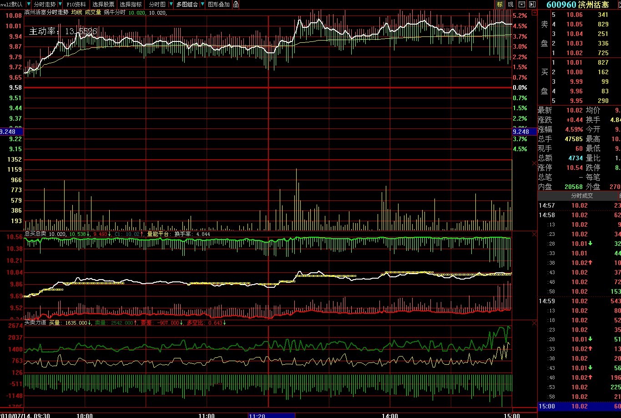Select the 分时成交 tab header
621x418 pixels.
click(x=582, y=196)
